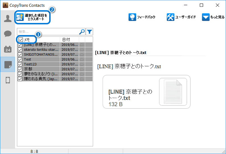Select the 嫌われる勇気 note title
The image size is (226, 154).
click(x=41, y=79)
